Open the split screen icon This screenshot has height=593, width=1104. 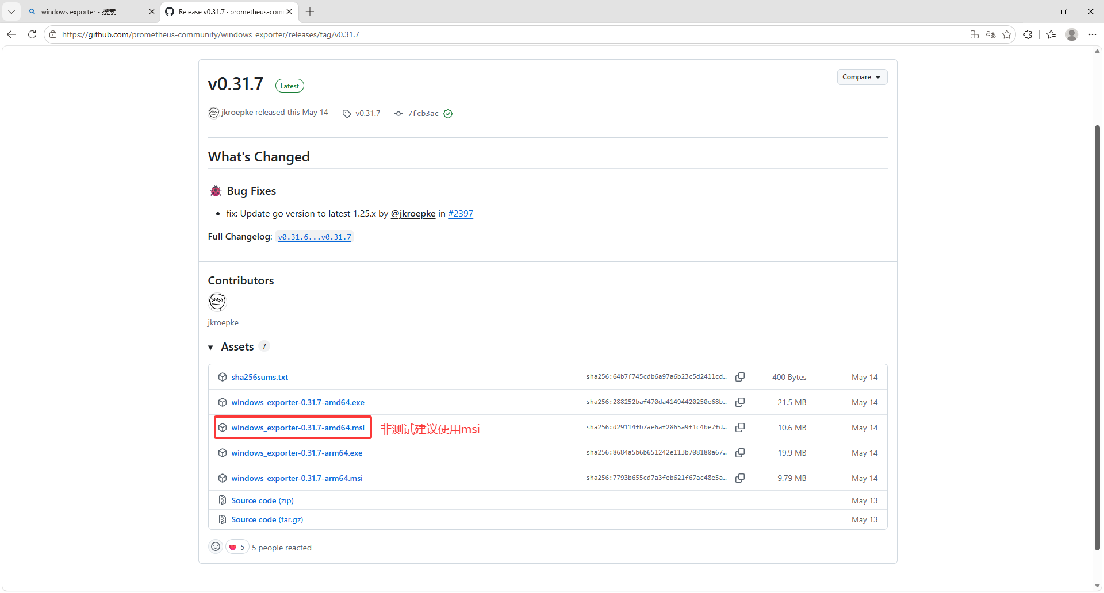(975, 34)
